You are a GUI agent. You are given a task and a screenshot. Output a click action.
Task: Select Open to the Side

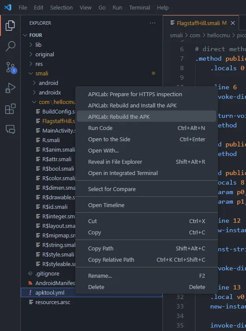point(147,139)
